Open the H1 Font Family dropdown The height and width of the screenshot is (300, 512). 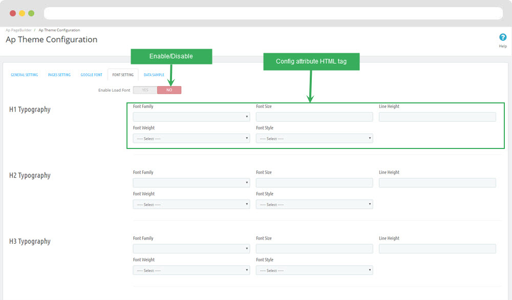click(191, 117)
